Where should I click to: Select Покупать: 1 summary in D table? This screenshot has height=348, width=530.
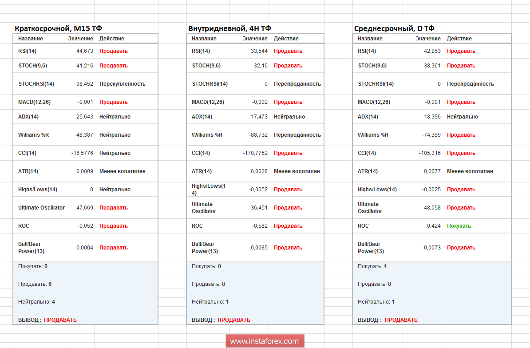click(x=372, y=266)
